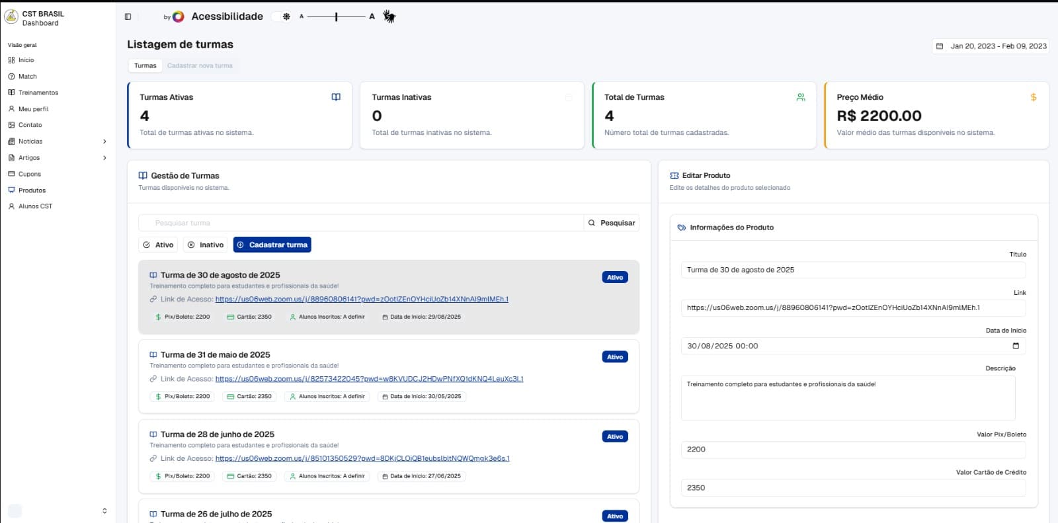The height and width of the screenshot is (523, 1058).
Task: Open Zoom link for Turma de 31 de maio
Action: click(369, 380)
